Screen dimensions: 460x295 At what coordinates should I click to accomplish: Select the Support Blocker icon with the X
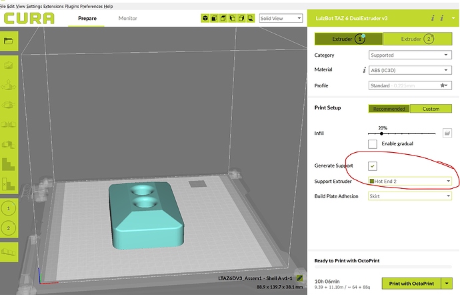coord(9,184)
